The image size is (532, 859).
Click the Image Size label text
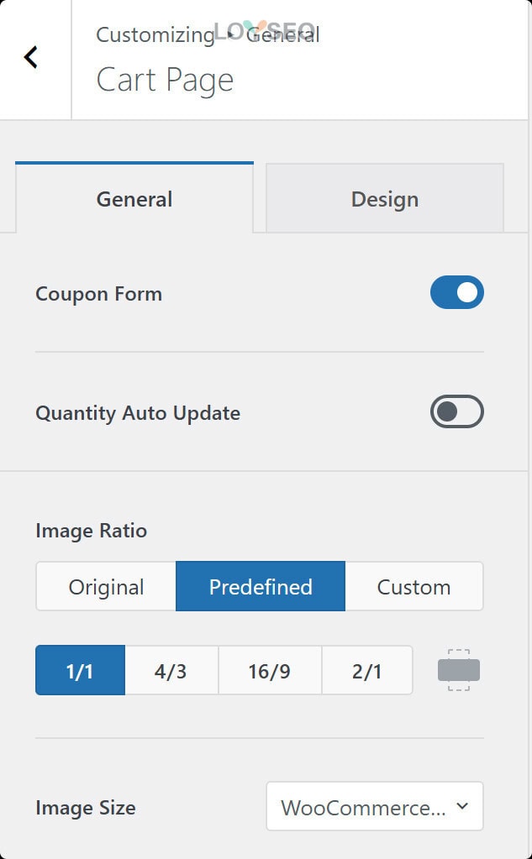click(x=85, y=808)
